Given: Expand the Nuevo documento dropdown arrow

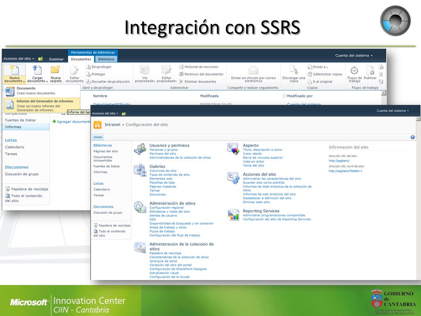Looking at the screenshot, I should click(x=24, y=82).
